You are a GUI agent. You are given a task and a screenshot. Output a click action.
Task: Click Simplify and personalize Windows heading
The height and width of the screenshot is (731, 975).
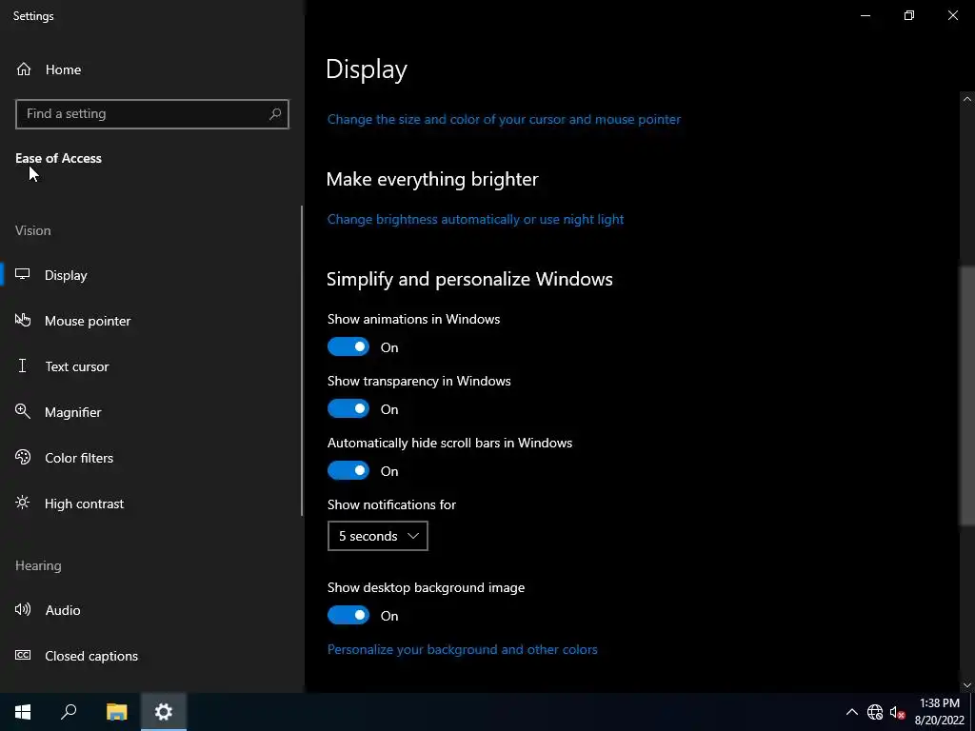point(469,279)
